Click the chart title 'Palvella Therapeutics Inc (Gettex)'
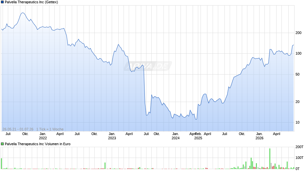This screenshot has width=308, height=172. 31,2
